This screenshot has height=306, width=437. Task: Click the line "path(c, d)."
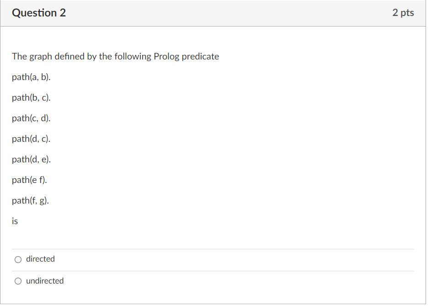(31, 118)
